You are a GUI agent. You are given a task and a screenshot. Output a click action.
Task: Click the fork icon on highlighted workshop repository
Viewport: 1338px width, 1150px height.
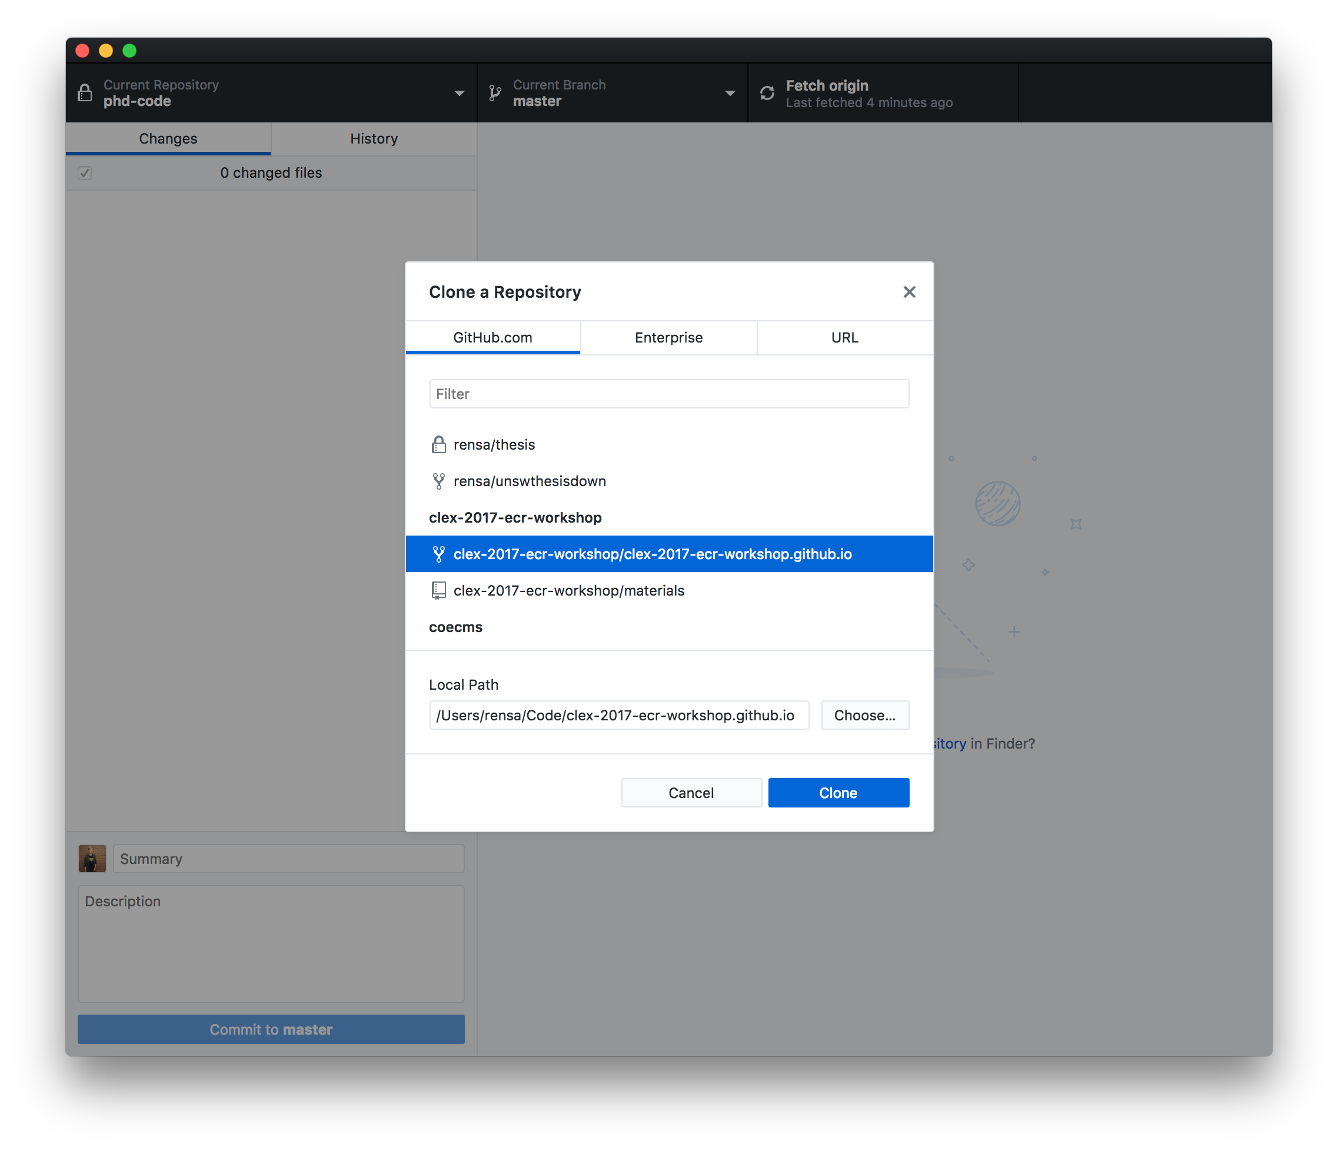438,554
